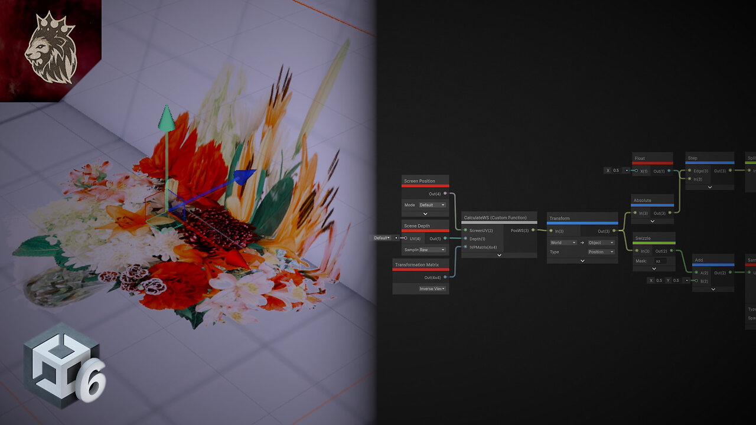Edit the Float node X value 0.5
The height and width of the screenshot is (425, 756).
pyautogui.click(x=617, y=171)
